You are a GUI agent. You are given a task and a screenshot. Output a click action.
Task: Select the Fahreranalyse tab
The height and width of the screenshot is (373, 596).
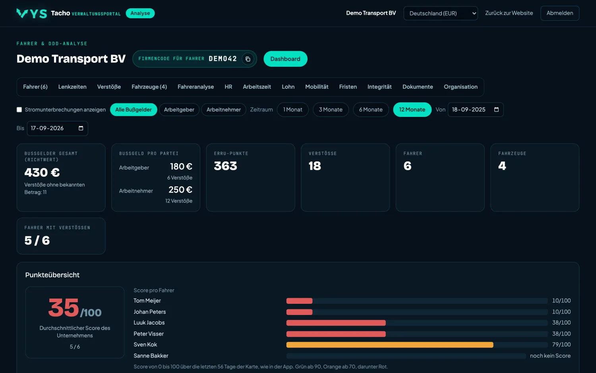[x=196, y=87]
